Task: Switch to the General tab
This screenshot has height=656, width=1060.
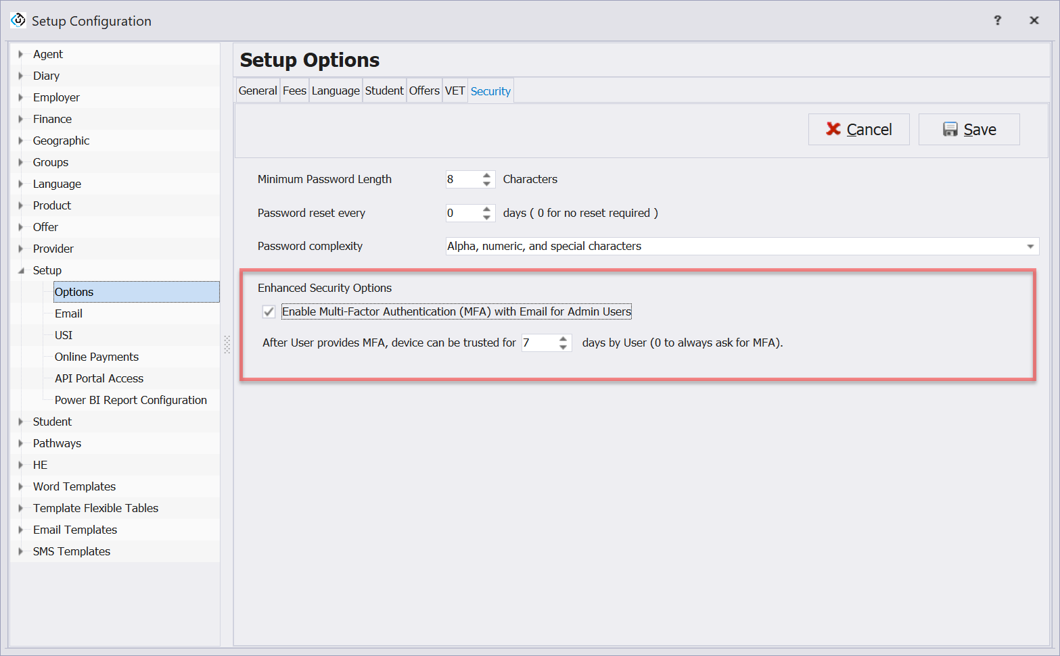Action: [258, 91]
